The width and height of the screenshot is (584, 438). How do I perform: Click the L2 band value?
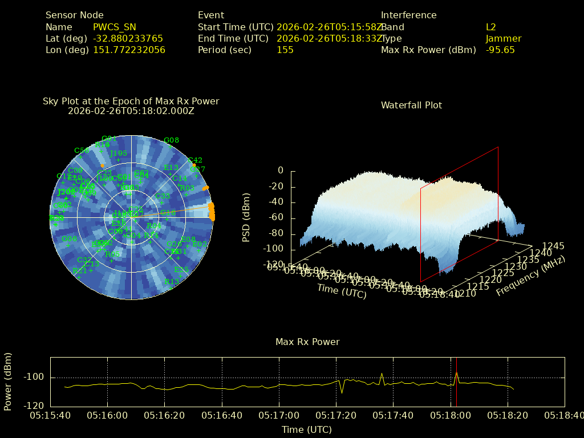[491, 27]
